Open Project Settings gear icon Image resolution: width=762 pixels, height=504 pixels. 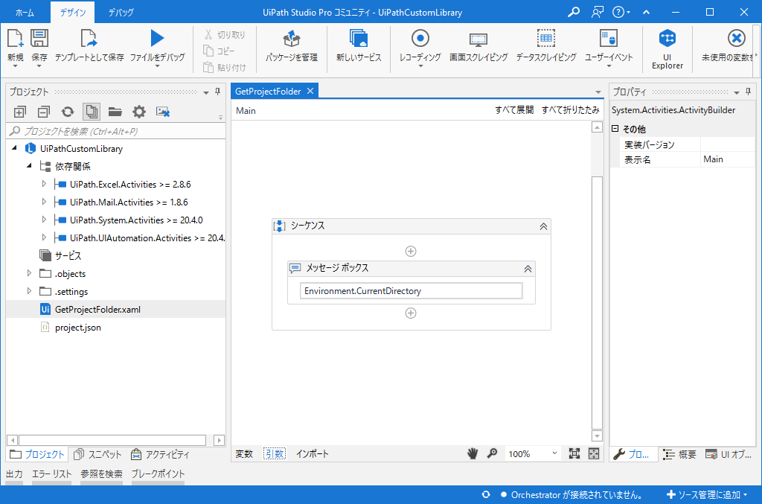(x=139, y=112)
